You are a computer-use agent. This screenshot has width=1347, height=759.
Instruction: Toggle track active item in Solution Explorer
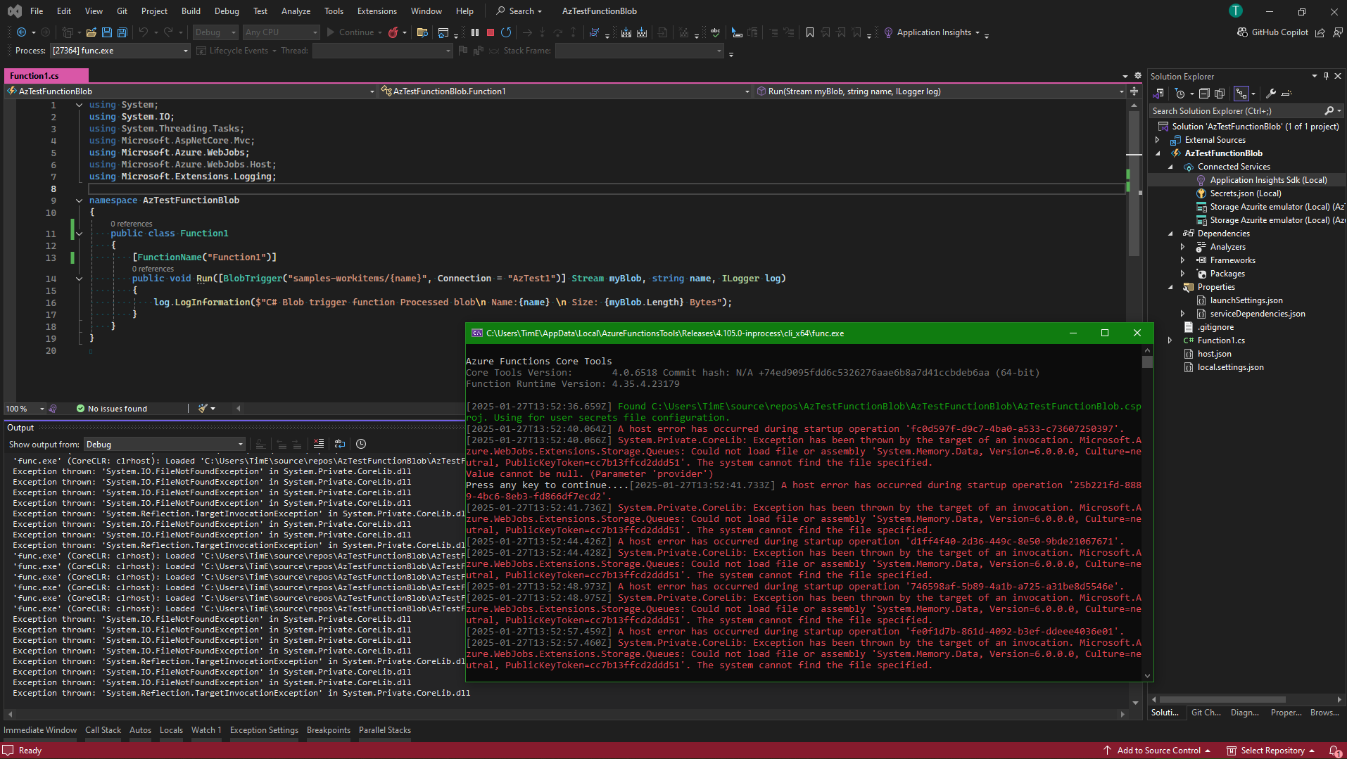1241,94
